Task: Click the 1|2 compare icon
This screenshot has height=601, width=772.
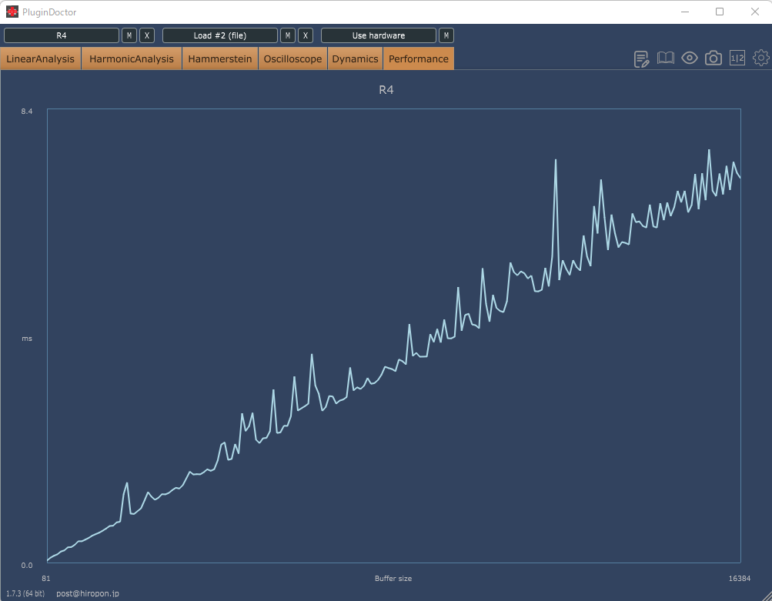Action: (737, 58)
